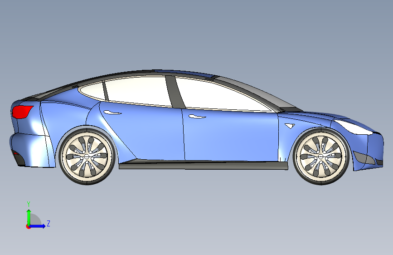Click the rear wheel of the car
Viewport: 393px width, 255px height.
[87, 156]
